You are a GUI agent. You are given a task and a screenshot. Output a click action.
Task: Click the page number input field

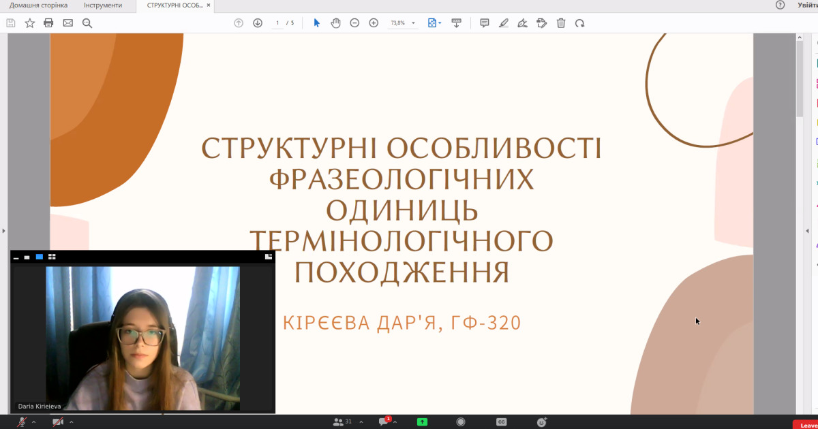tap(277, 23)
